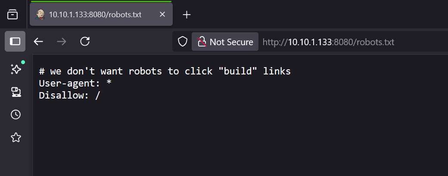Screen dimensions: 448x176
Task: Open a new tab with plus button
Action: coord(187,15)
